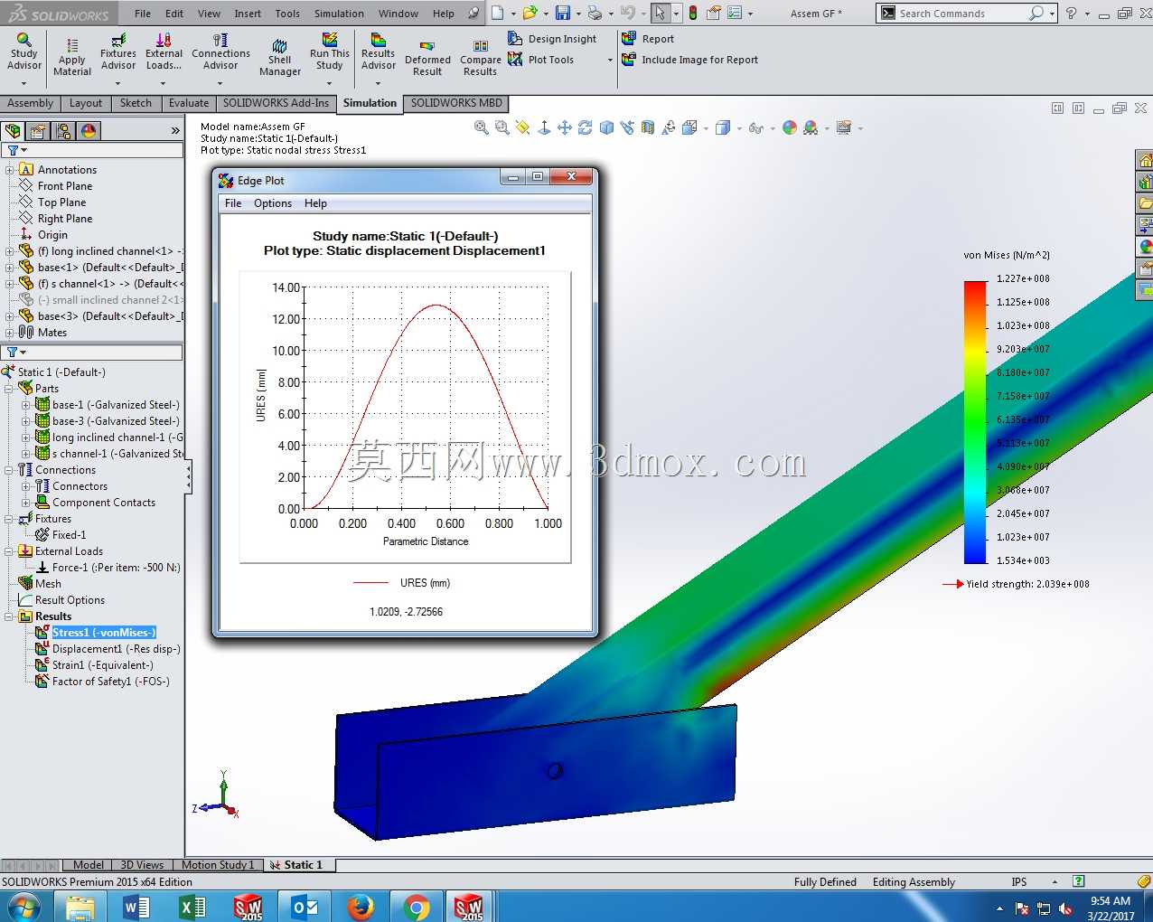Collapse the External Loads folder
The image size is (1153, 922).
tap(9, 551)
